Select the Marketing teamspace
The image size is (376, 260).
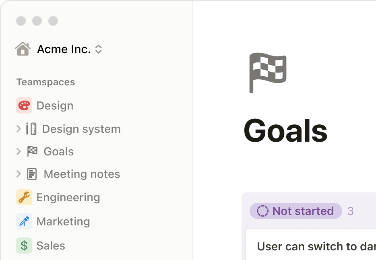(63, 221)
